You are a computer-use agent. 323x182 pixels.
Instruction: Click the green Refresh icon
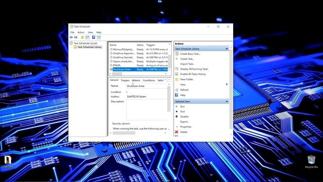(177, 90)
